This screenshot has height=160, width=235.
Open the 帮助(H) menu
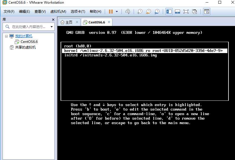[x=95, y=12]
